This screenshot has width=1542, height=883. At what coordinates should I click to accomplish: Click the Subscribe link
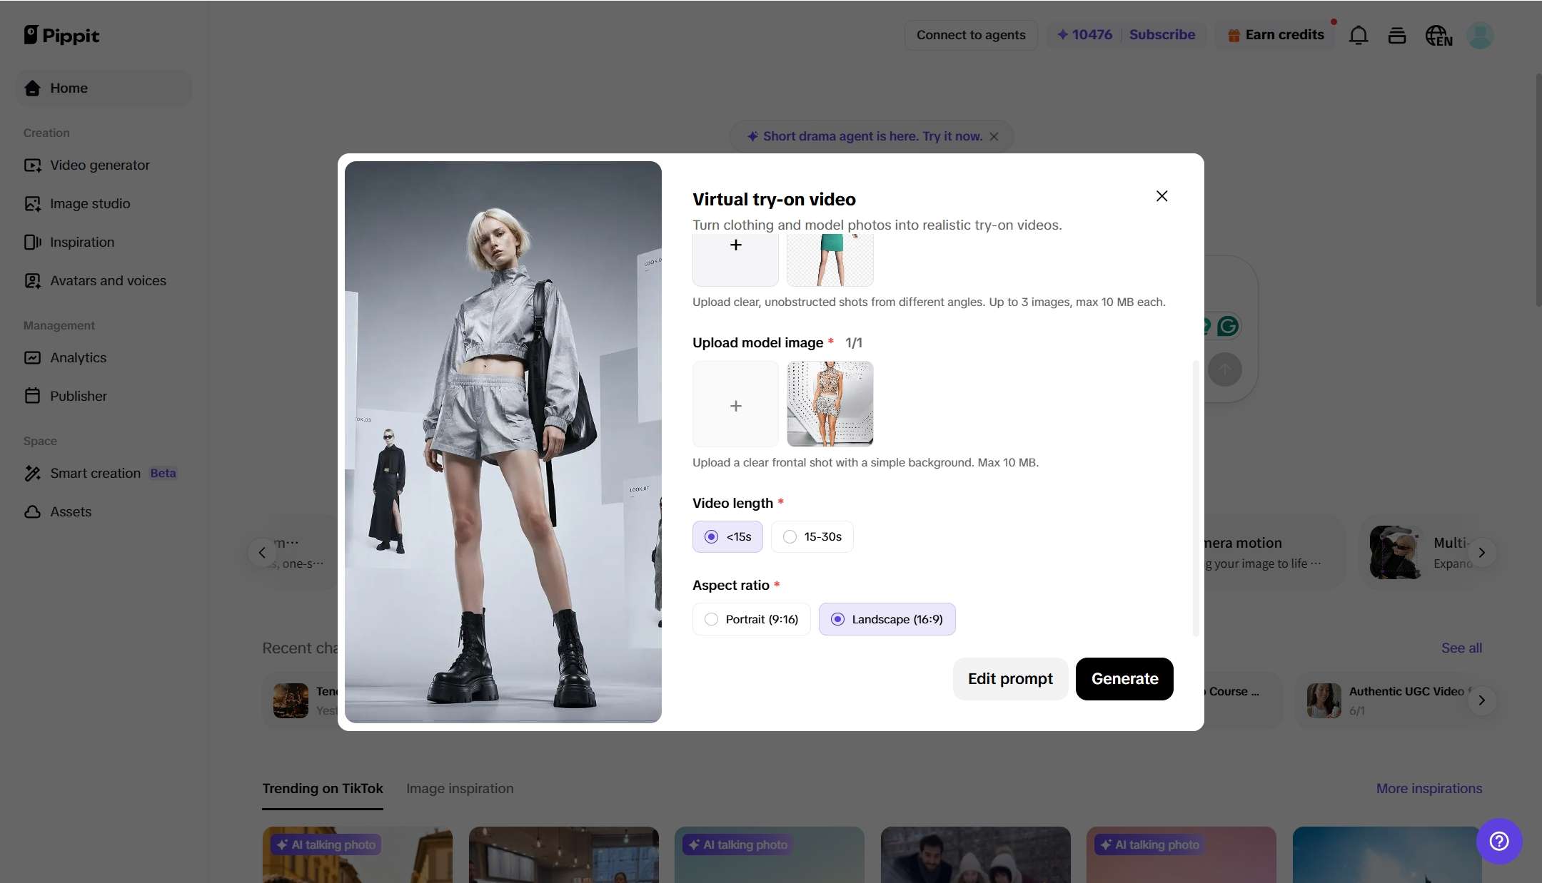1162,34
